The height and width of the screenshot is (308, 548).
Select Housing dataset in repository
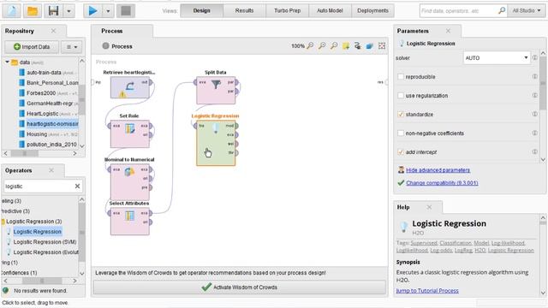37,134
